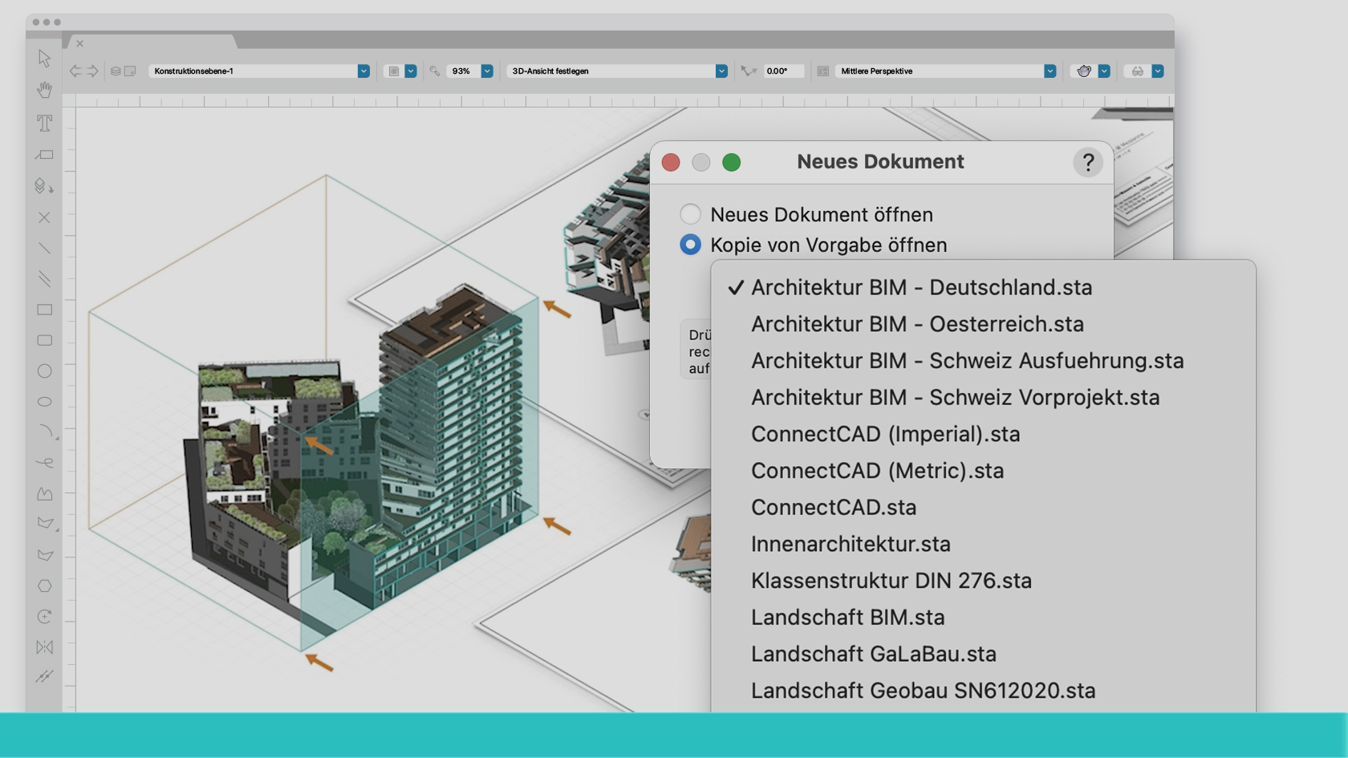Click the 0.00° rotation angle field
This screenshot has height=758, width=1348.
coord(783,71)
